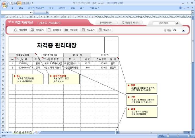Screen dimensions: 195x138
Task: Select the 필기 type cell
Action: tap(38, 63)
